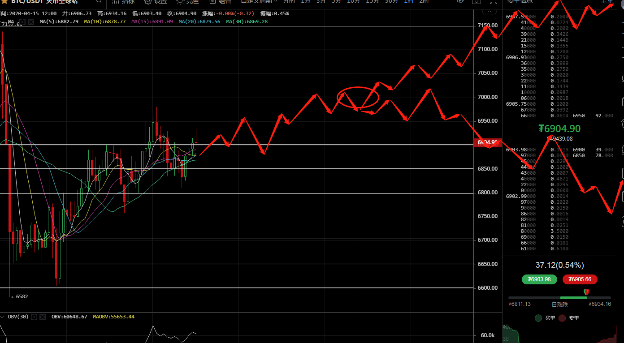The image size is (624, 343).
Task: Expand the 自定义周期 custom period dropdown
Action: pos(259,1)
